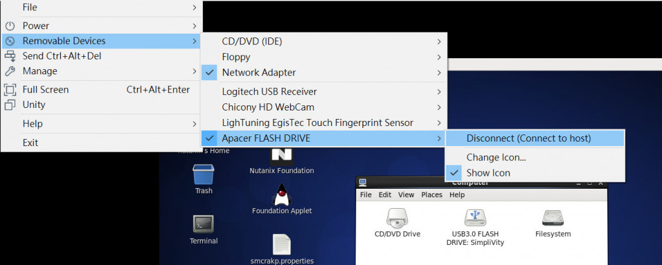Viewport: 662px width, 265px height.
Task: Select the Unity menu entry
Action: [101, 105]
